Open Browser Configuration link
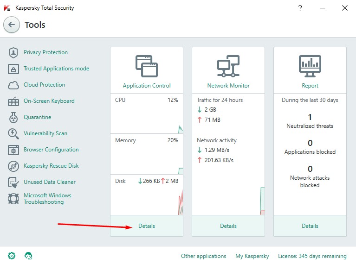 (x=51, y=150)
